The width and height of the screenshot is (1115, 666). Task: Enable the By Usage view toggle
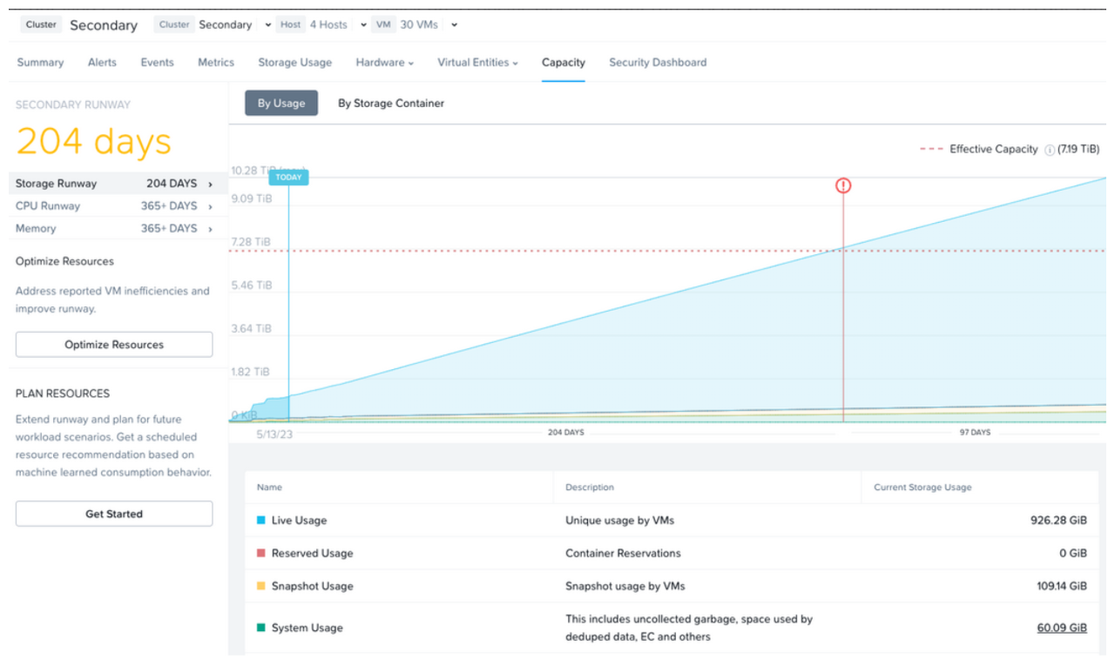pyautogui.click(x=280, y=102)
